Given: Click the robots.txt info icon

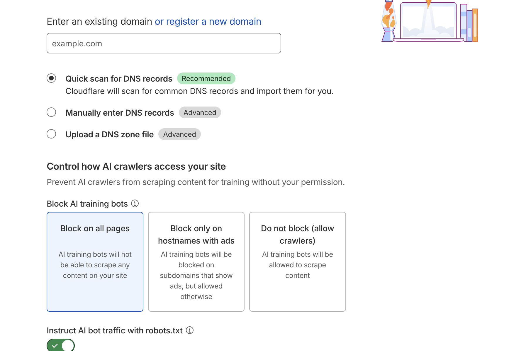Looking at the screenshot, I should 190,330.
